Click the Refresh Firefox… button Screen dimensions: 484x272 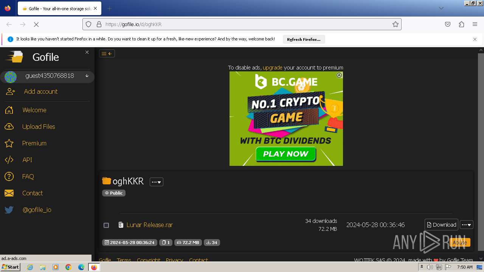pyautogui.click(x=304, y=39)
